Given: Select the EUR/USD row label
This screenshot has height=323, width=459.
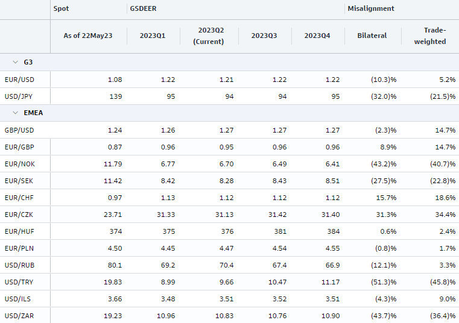Looking at the screenshot, I should pos(19,80).
